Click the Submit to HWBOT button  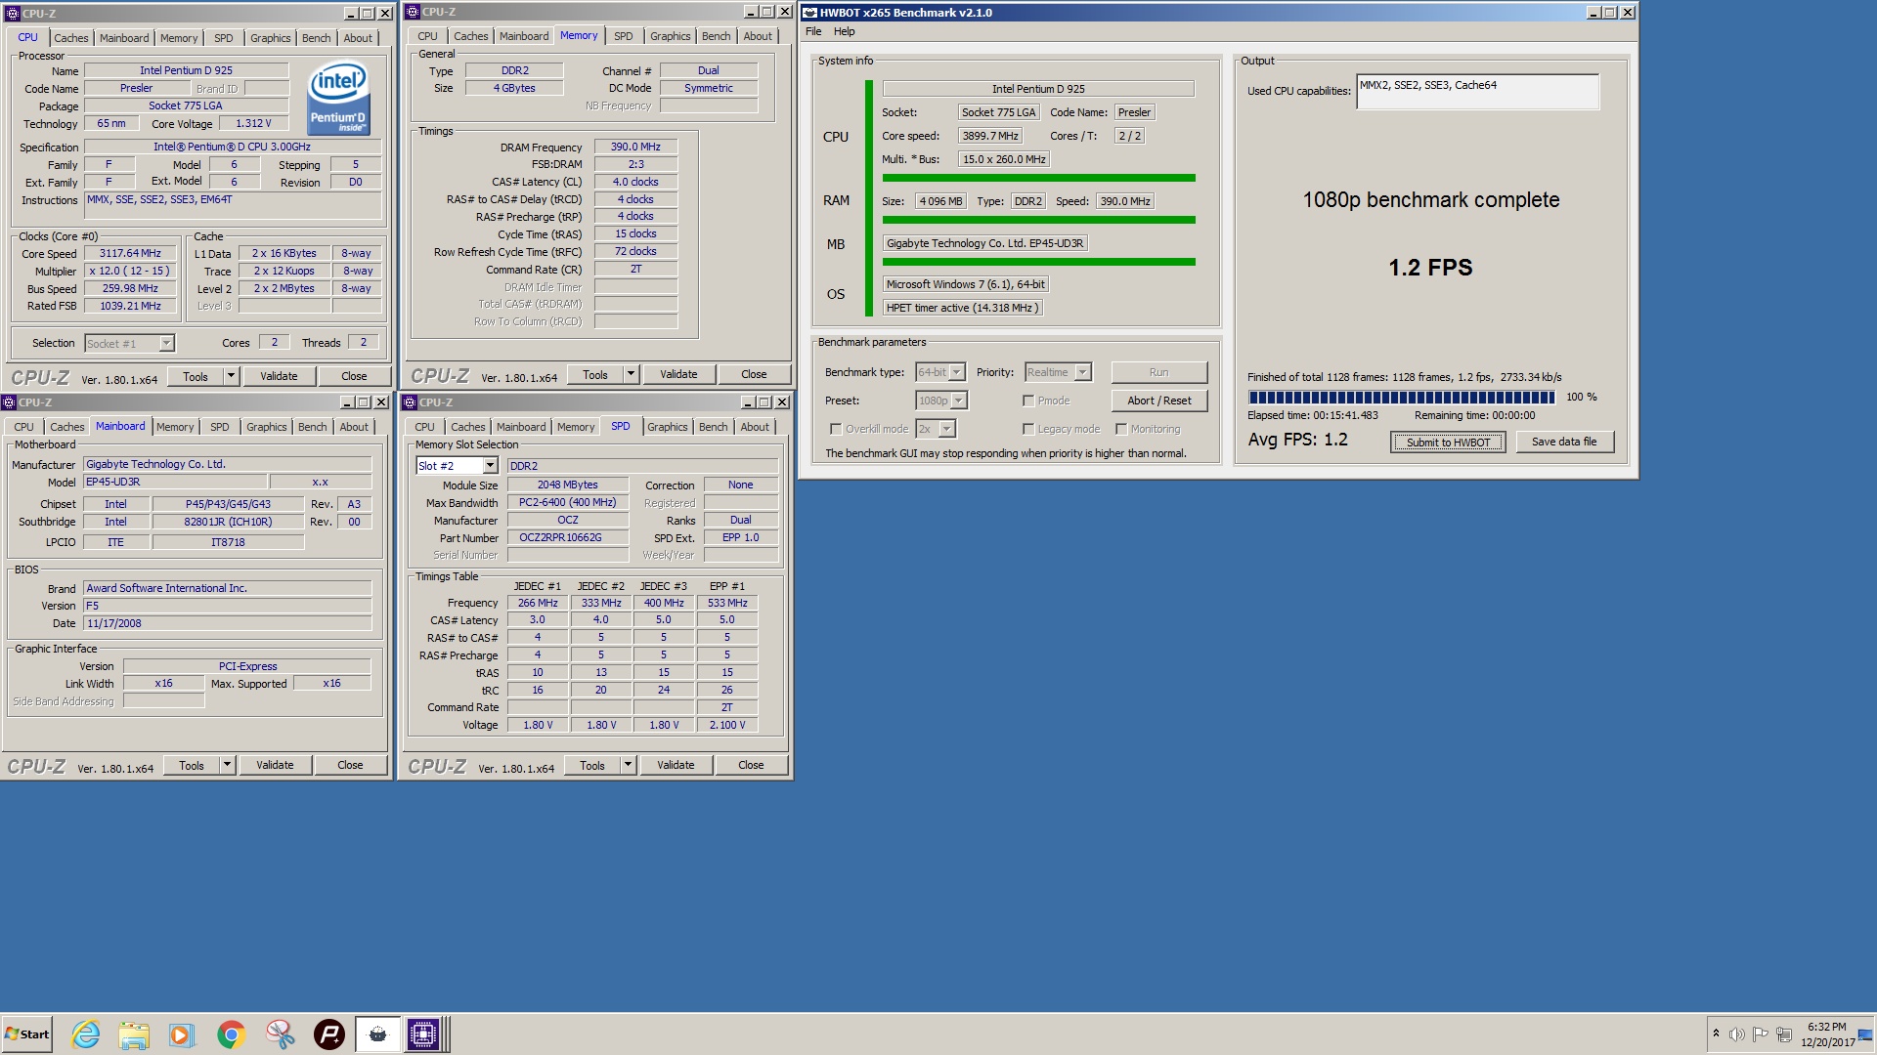pyautogui.click(x=1448, y=443)
